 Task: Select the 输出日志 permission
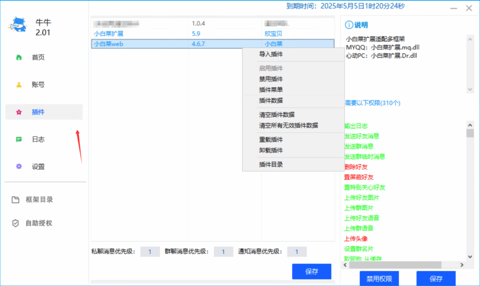pyautogui.click(x=356, y=126)
